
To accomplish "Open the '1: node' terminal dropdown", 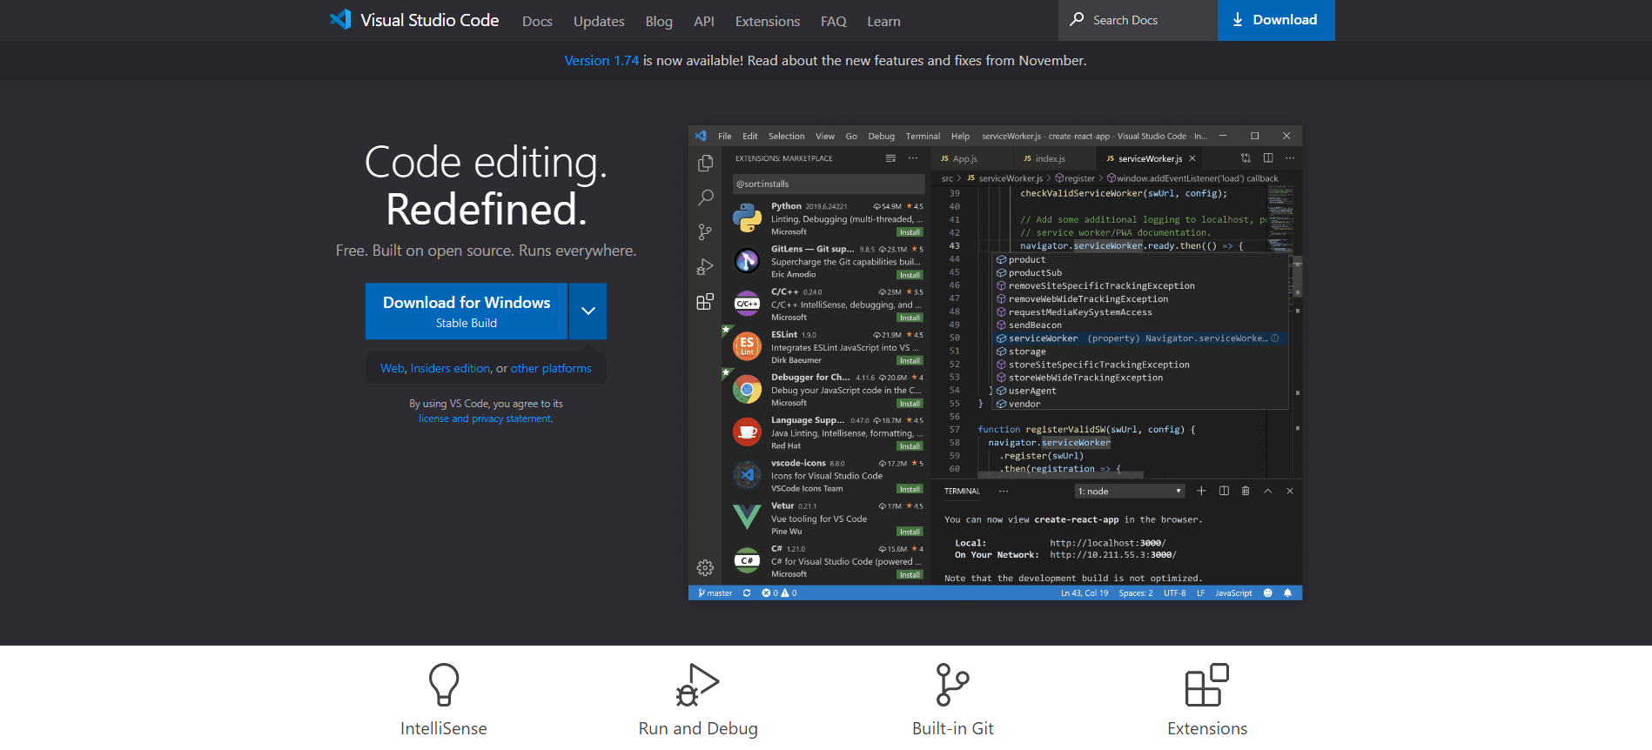I will (1130, 491).
